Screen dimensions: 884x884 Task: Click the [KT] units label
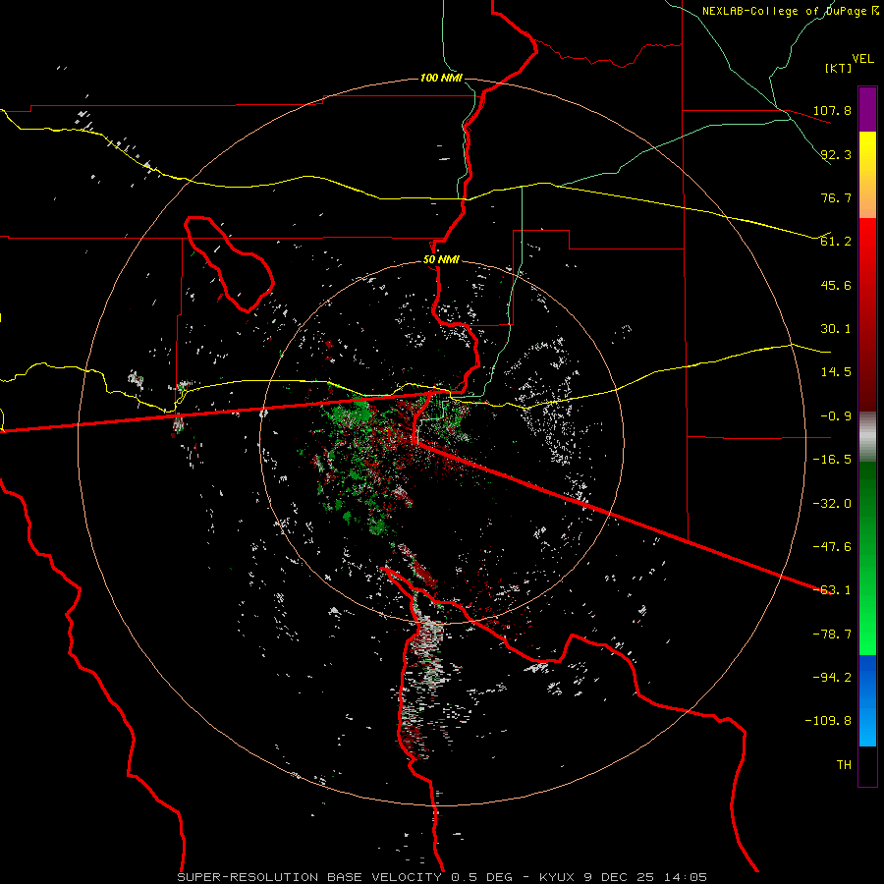[x=839, y=68]
